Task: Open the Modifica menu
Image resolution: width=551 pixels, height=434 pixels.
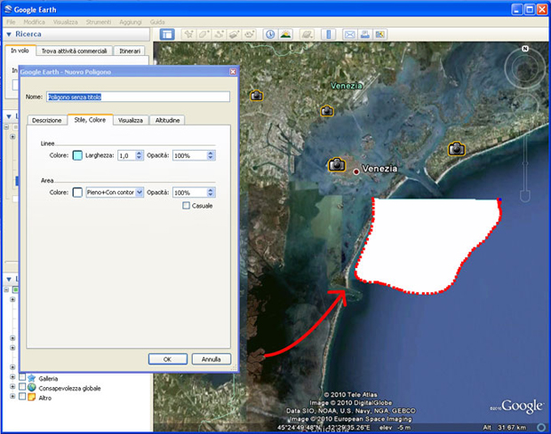Action: [x=34, y=22]
